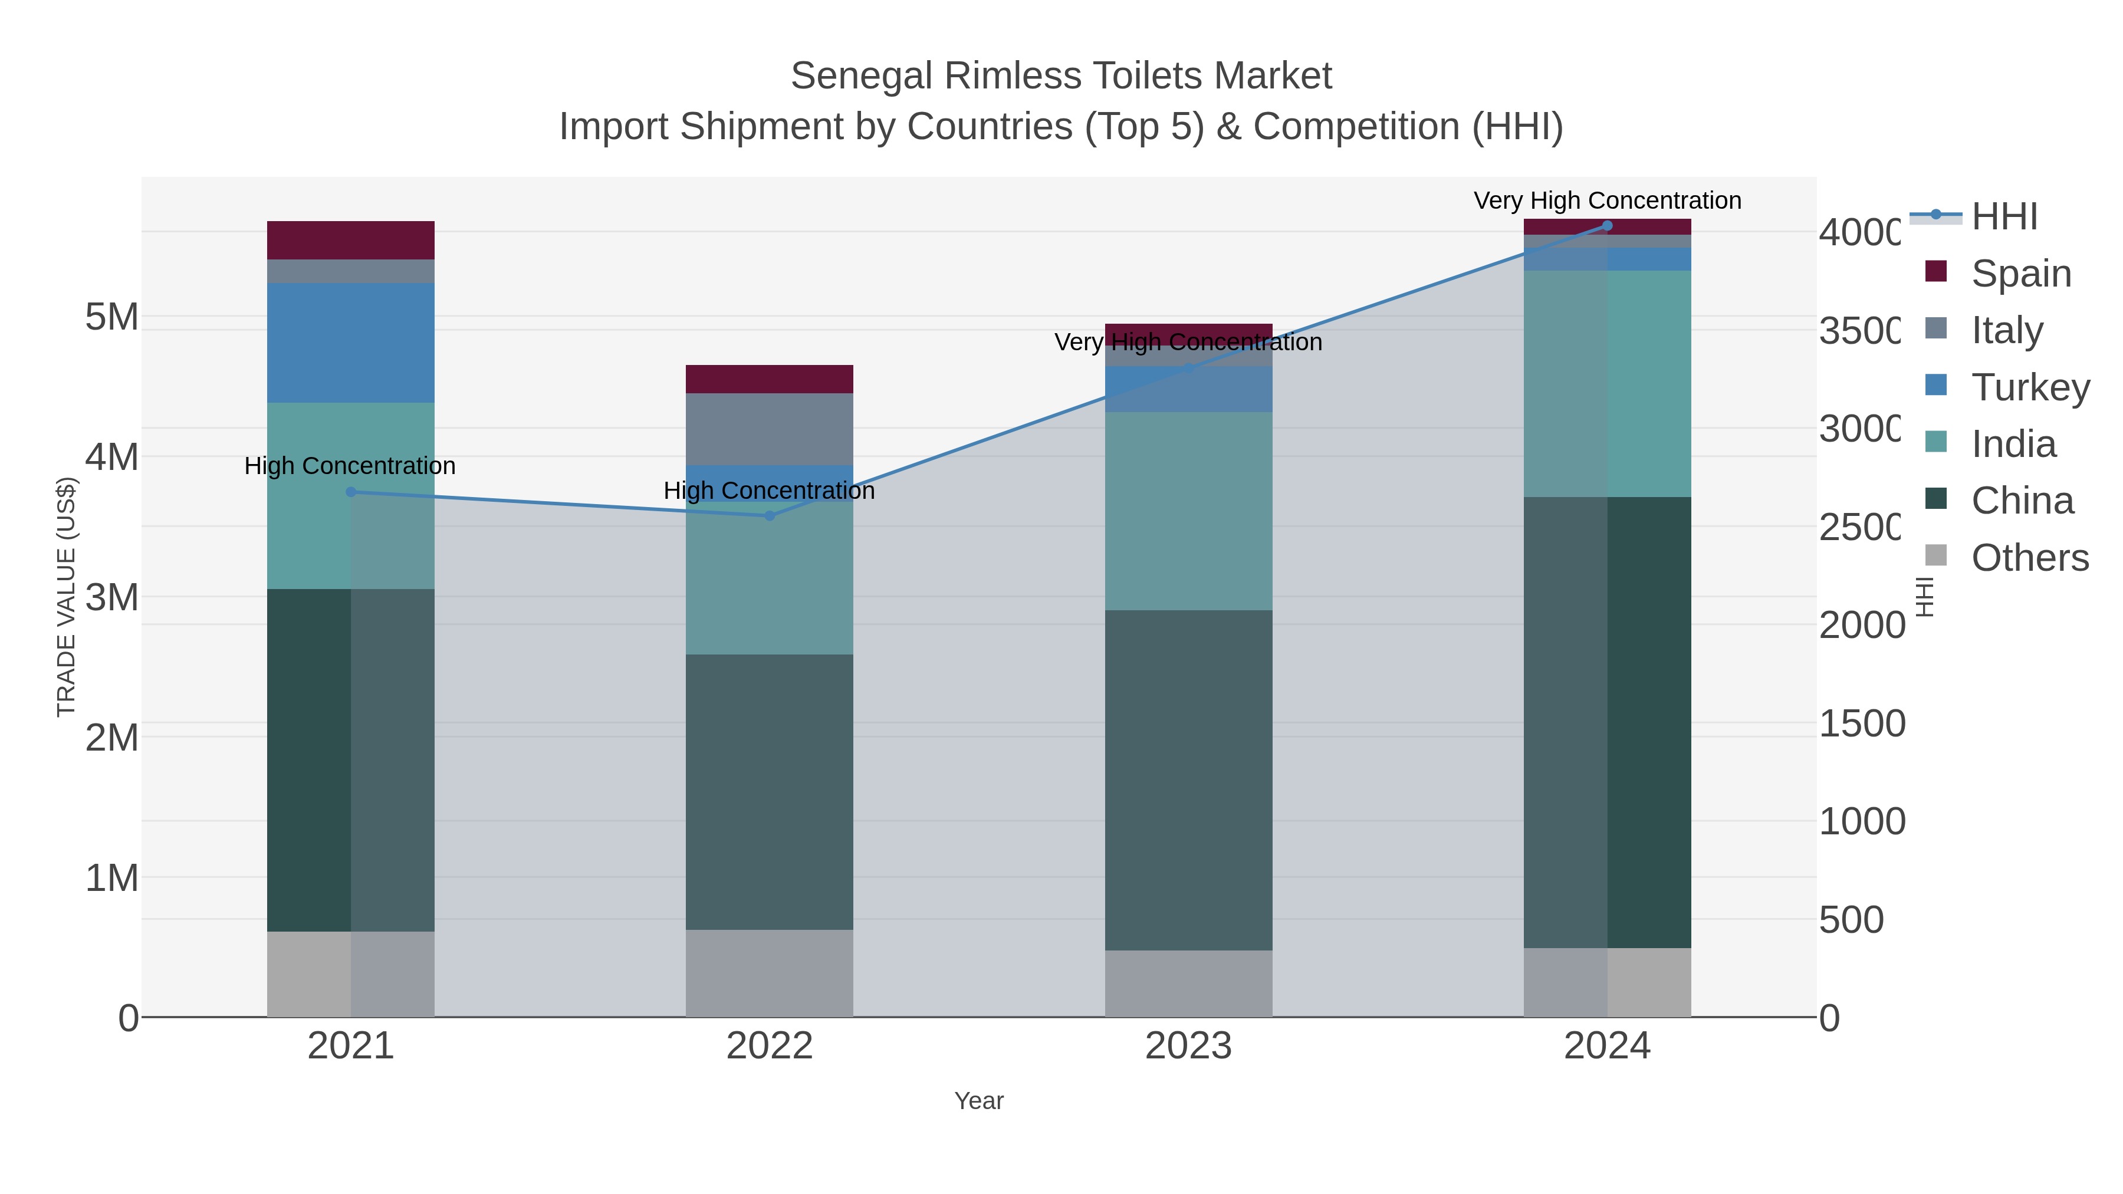Select the China segment in 2024 bar

(1607, 723)
